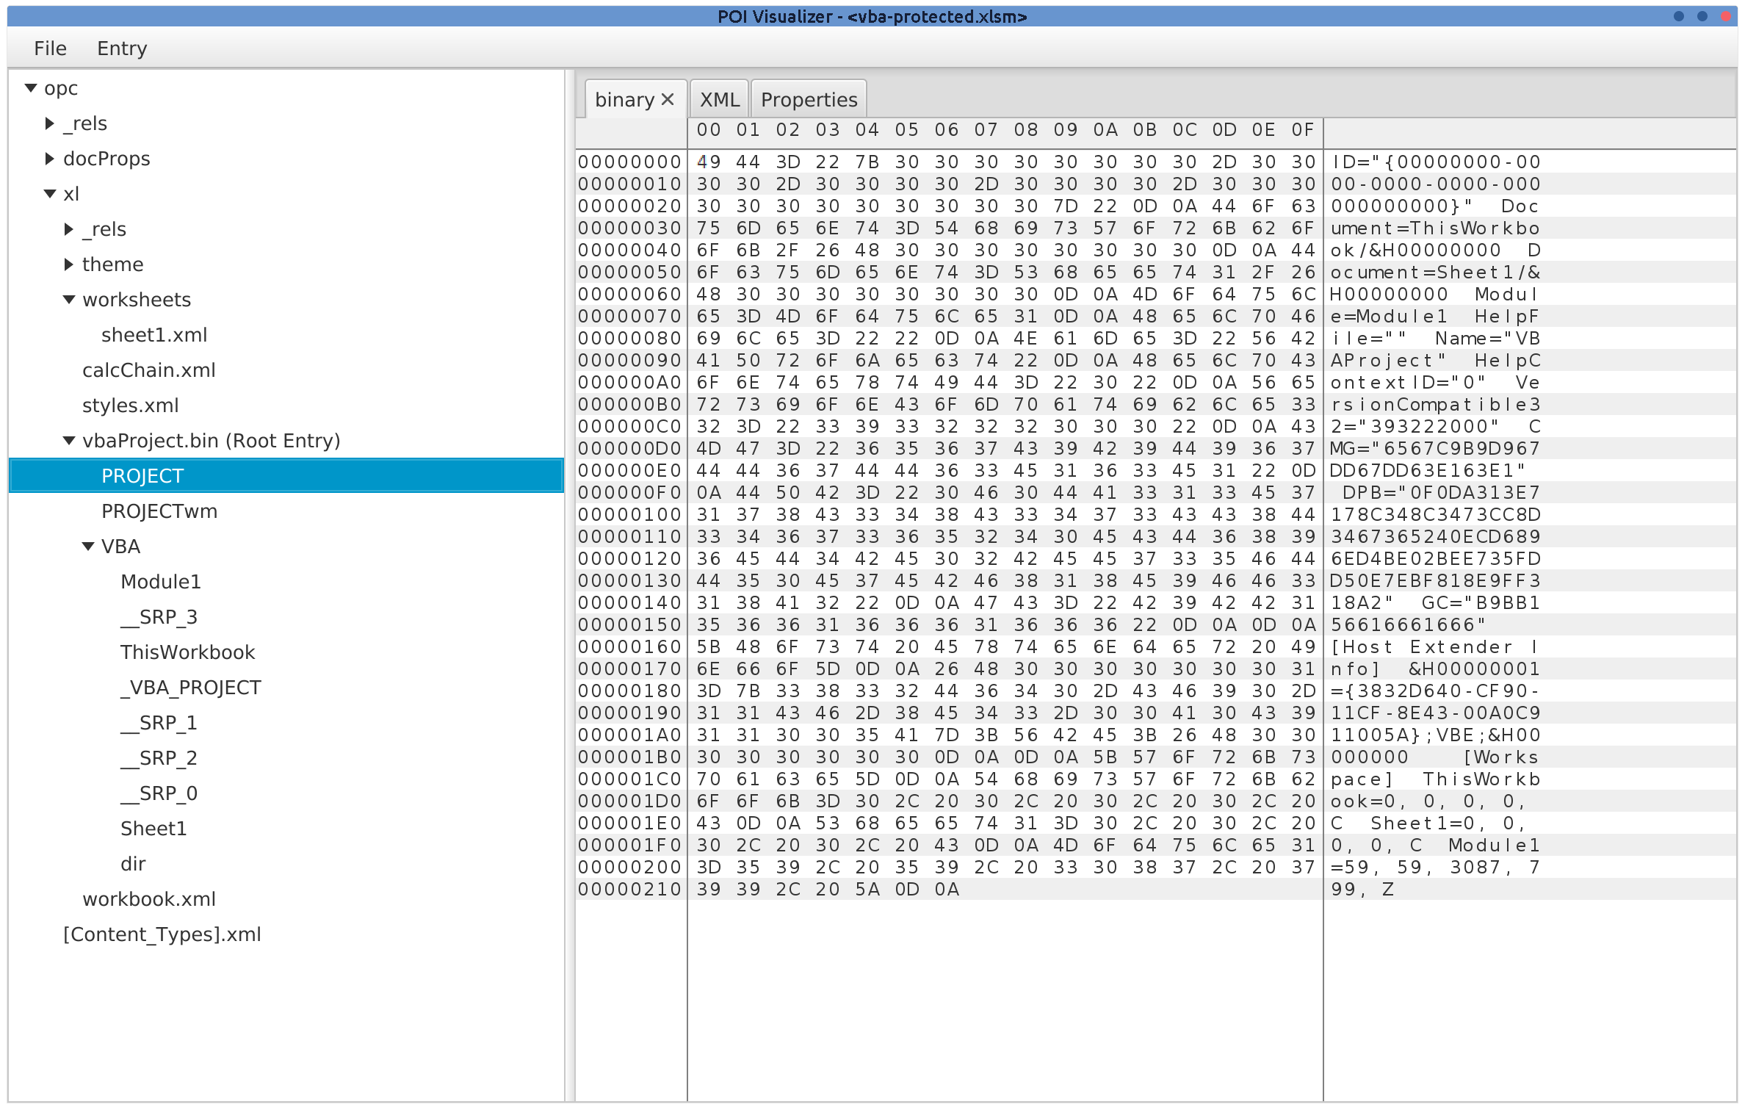Expand the _rels node under xl
Screen dimensions: 1745x1110
(68, 228)
